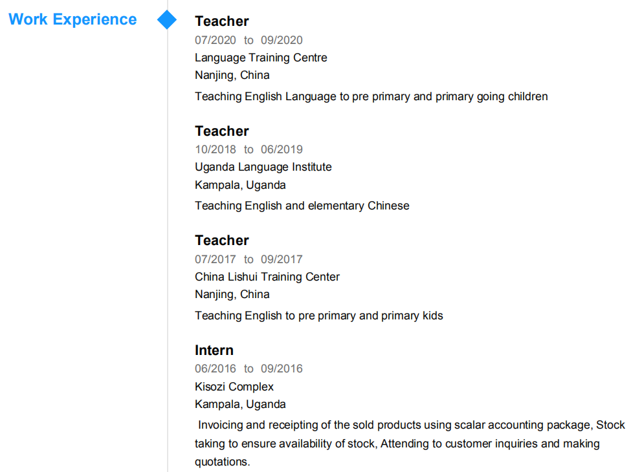Click Kisozi Complex employer name
This screenshot has width=644, height=472.
(x=234, y=387)
